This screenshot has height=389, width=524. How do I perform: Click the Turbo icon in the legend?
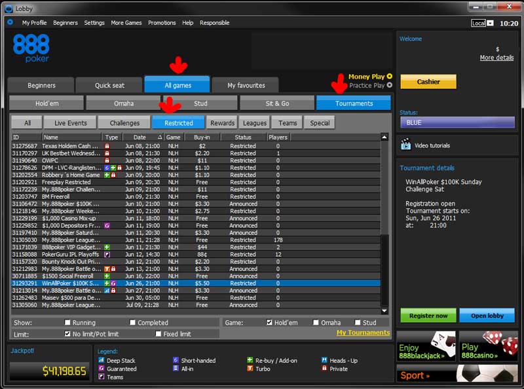(250, 368)
